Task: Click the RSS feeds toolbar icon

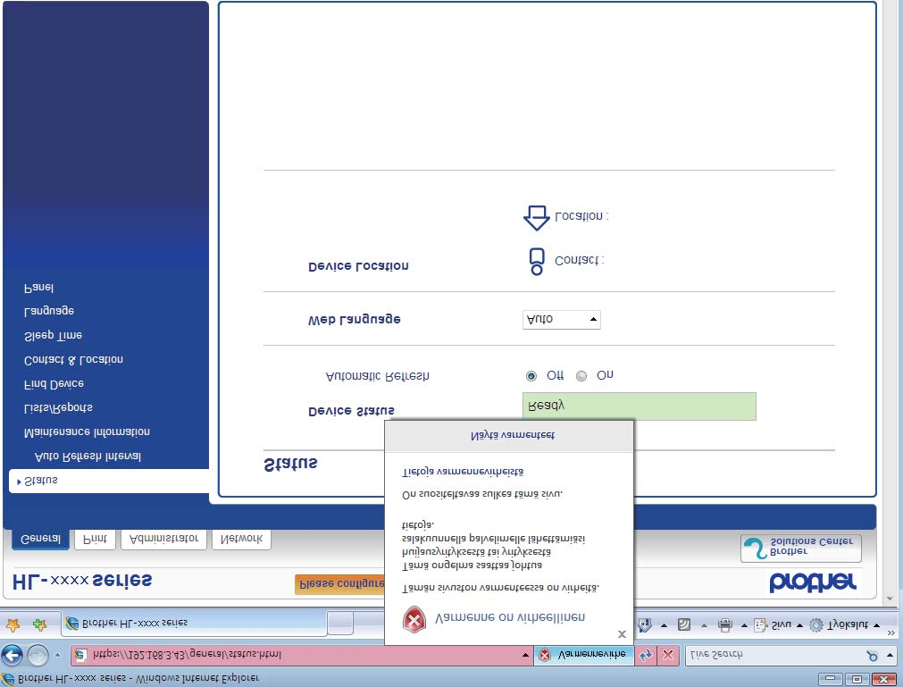Action: point(684,624)
